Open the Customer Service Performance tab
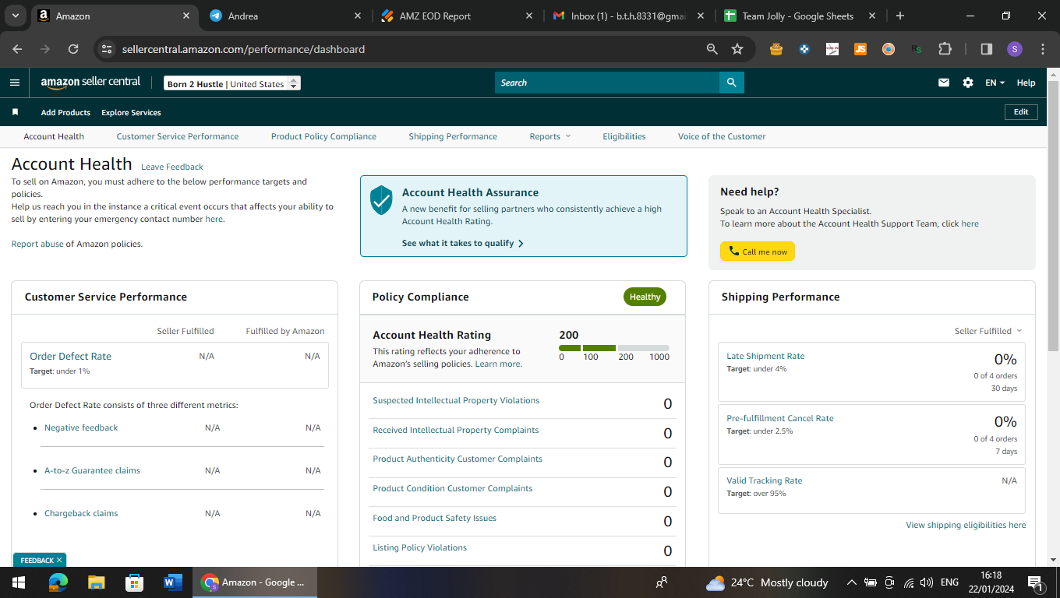Image resolution: width=1060 pixels, height=598 pixels. [x=178, y=136]
